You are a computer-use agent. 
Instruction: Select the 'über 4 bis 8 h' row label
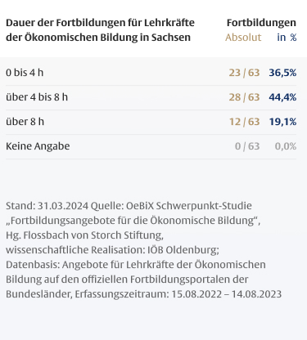(x=37, y=97)
